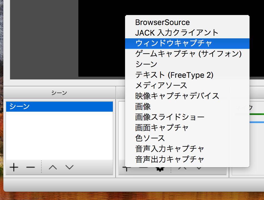Image resolution: width=264 pixels, height=200 pixels.
Task: Select メディアソース from the menu
Action: [161, 85]
